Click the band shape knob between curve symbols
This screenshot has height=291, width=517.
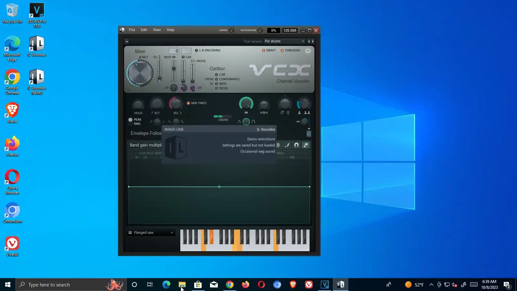coord(246,122)
